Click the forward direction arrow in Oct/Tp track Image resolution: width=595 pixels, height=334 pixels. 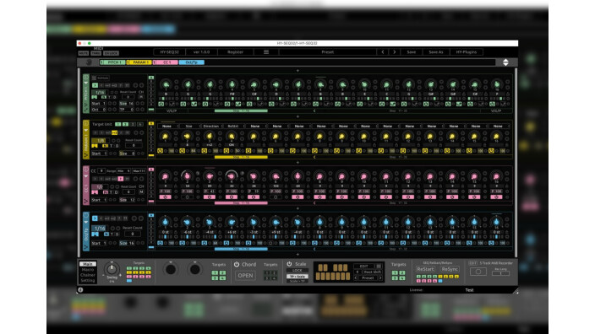95,218
